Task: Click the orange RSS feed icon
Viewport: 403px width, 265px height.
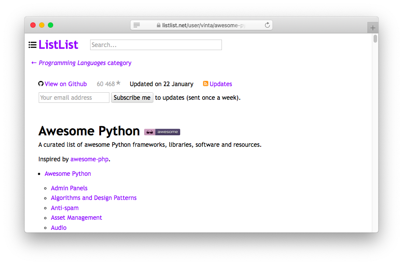Action: click(x=205, y=84)
